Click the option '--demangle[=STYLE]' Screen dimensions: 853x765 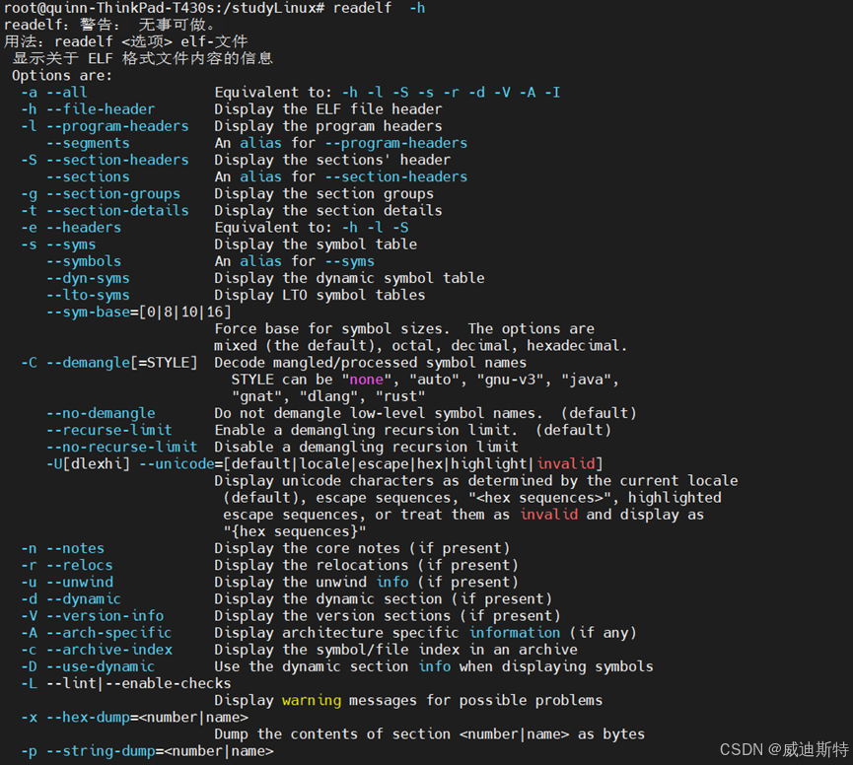coord(122,362)
